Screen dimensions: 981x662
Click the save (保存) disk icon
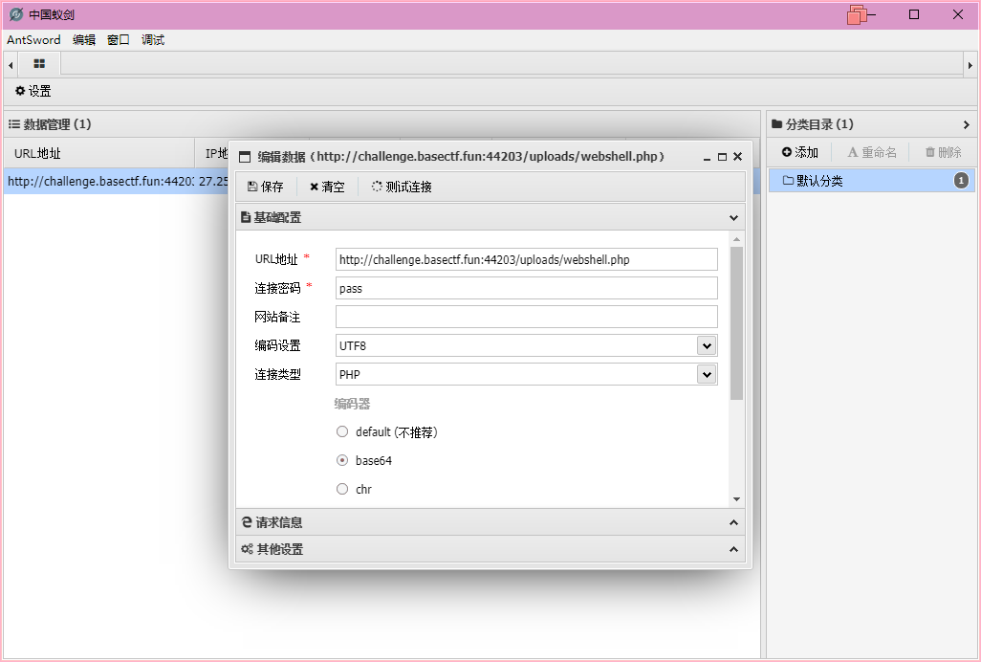point(252,188)
